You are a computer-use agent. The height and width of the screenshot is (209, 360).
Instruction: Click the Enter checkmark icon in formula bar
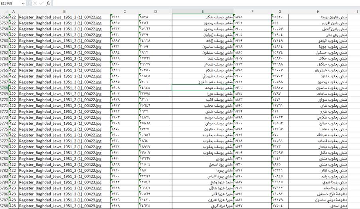point(41,3)
